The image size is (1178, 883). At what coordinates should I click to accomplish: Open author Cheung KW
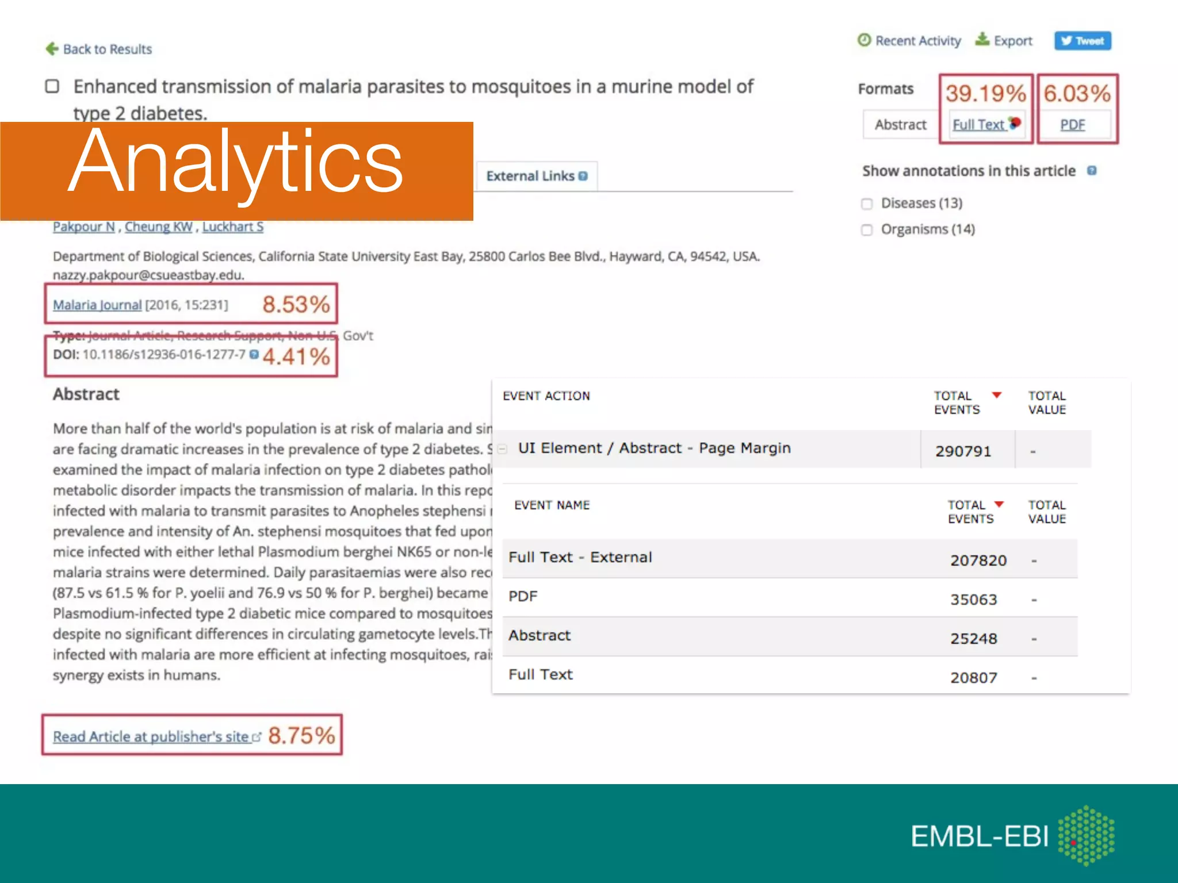click(x=159, y=226)
